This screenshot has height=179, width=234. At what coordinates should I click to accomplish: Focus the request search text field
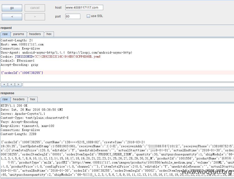pyautogui.click(x=128, y=85)
